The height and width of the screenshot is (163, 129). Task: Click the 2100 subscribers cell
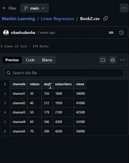tap(63, 112)
